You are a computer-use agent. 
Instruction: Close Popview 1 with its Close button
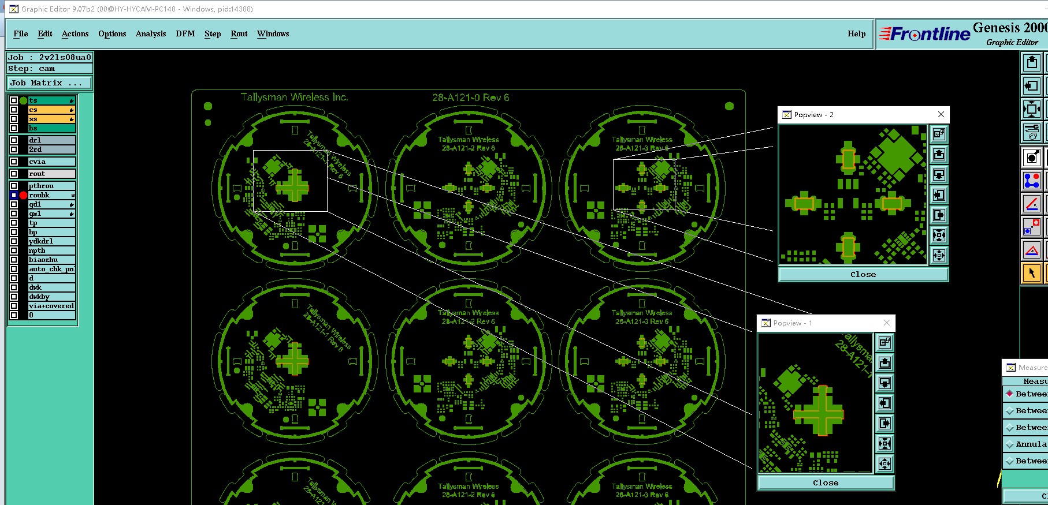tap(826, 483)
